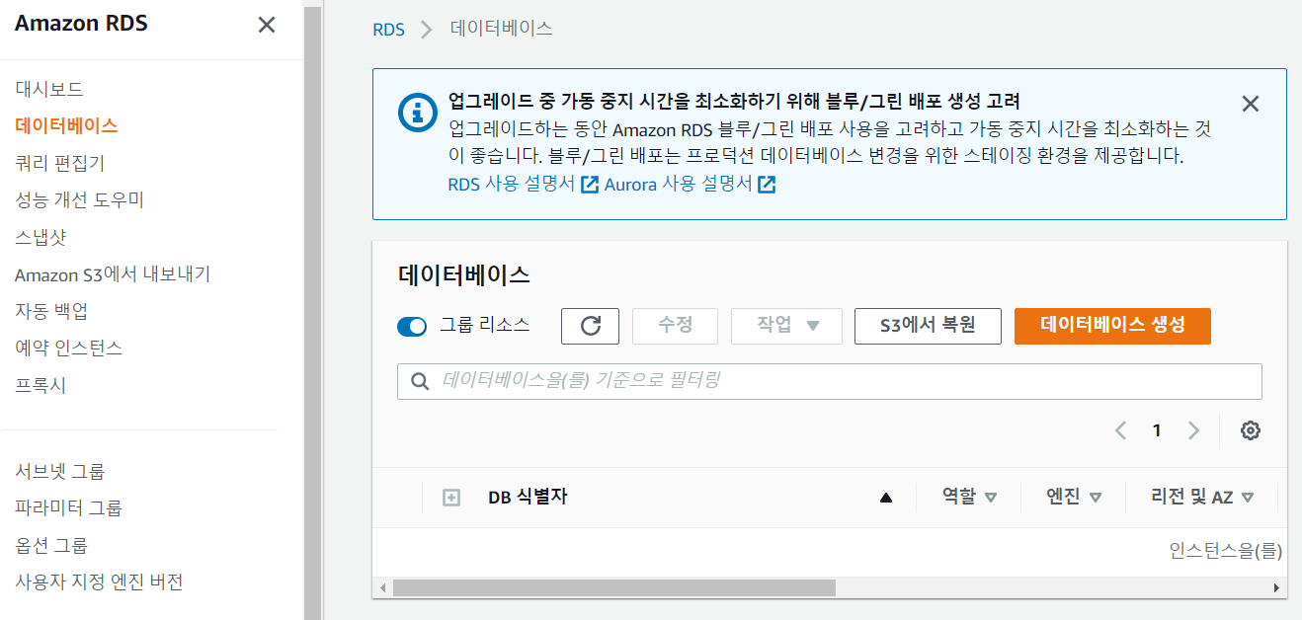Click the 데이터베이스 생성 button
Screen dimensions: 1302x620
pyautogui.click(x=1112, y=326)
